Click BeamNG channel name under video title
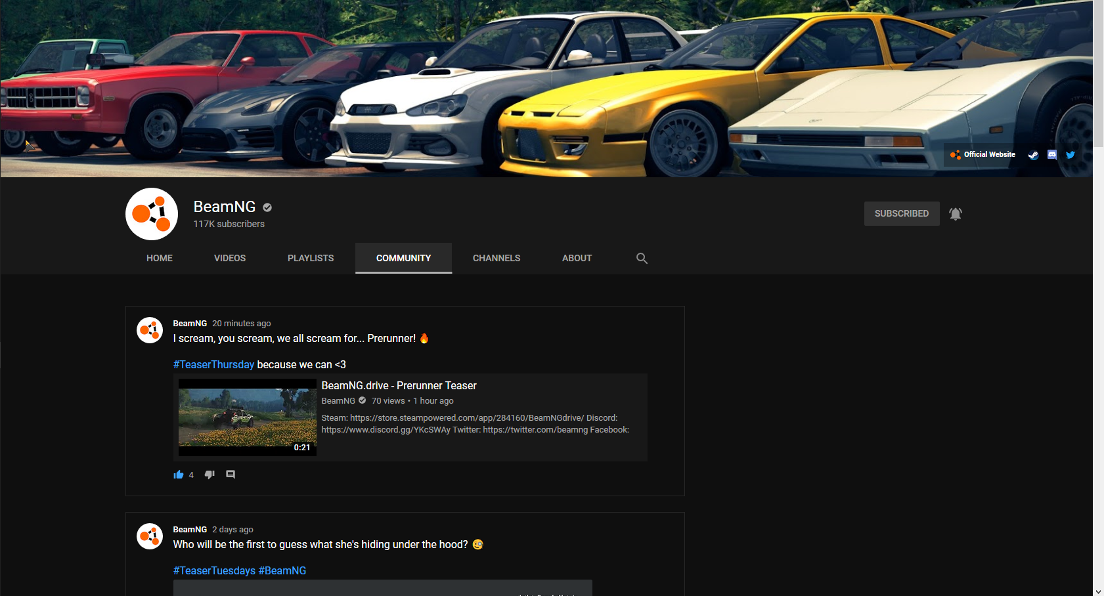1104x596 pixels. [338, 400]
